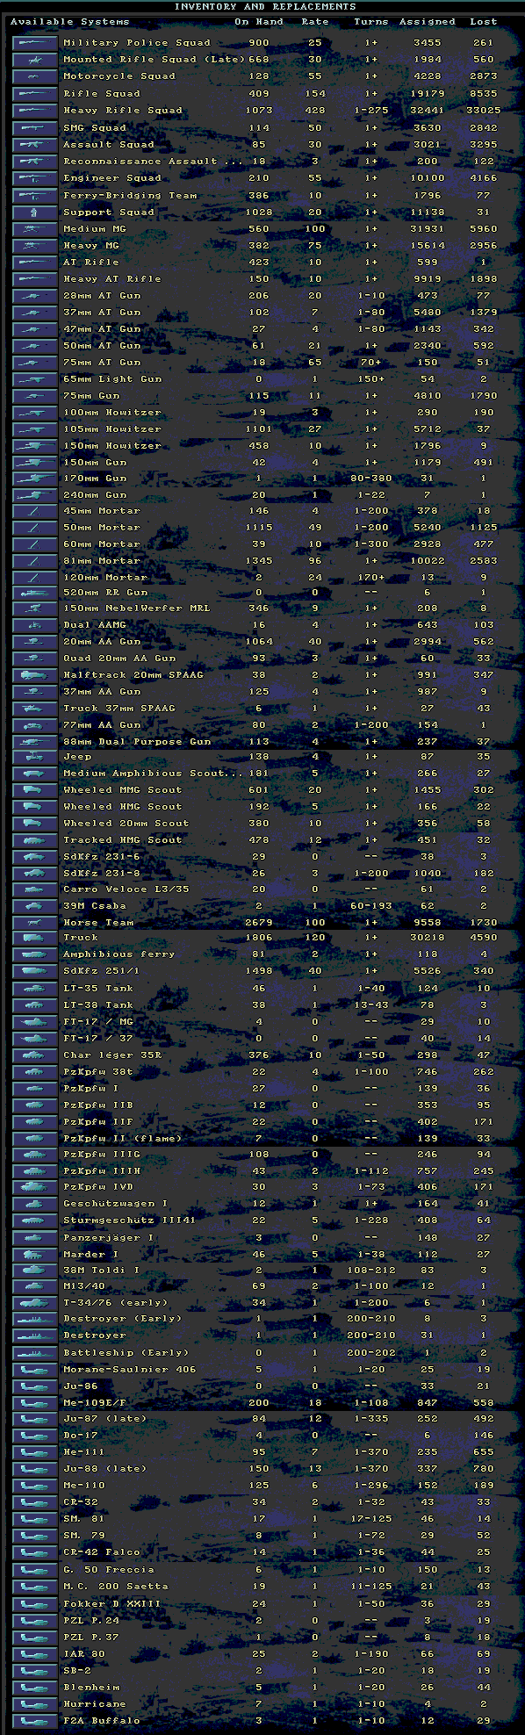This screenshot has width=525, height=1735.
Task: Select Turns value 1-275 for Heavy Rifle Squad
Action: (x=370, y=111)
